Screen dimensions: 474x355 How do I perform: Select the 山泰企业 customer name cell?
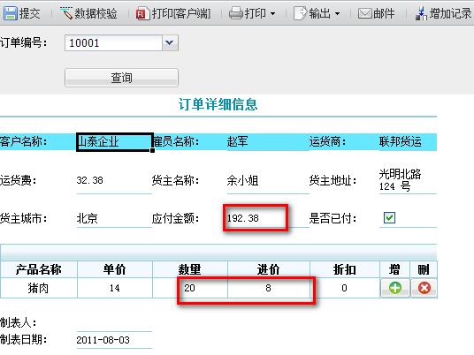(115, 142)
